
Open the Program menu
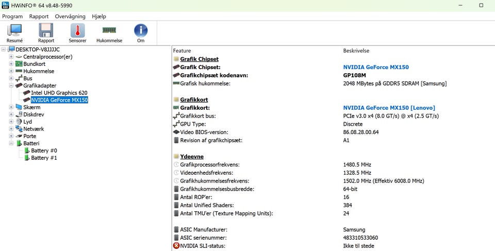tap(12, 16)
